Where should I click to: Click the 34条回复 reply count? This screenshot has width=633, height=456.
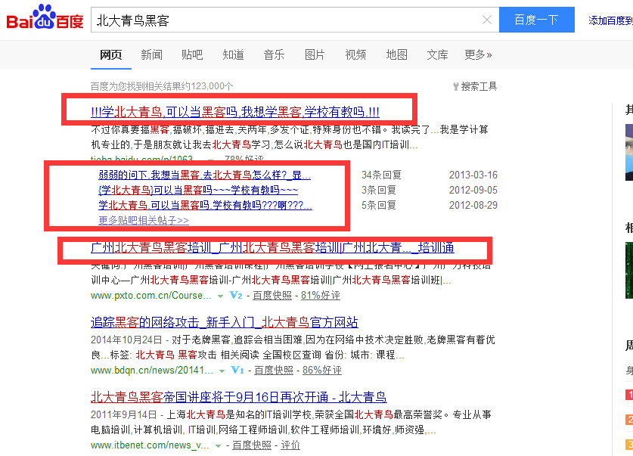pos(381,175)
